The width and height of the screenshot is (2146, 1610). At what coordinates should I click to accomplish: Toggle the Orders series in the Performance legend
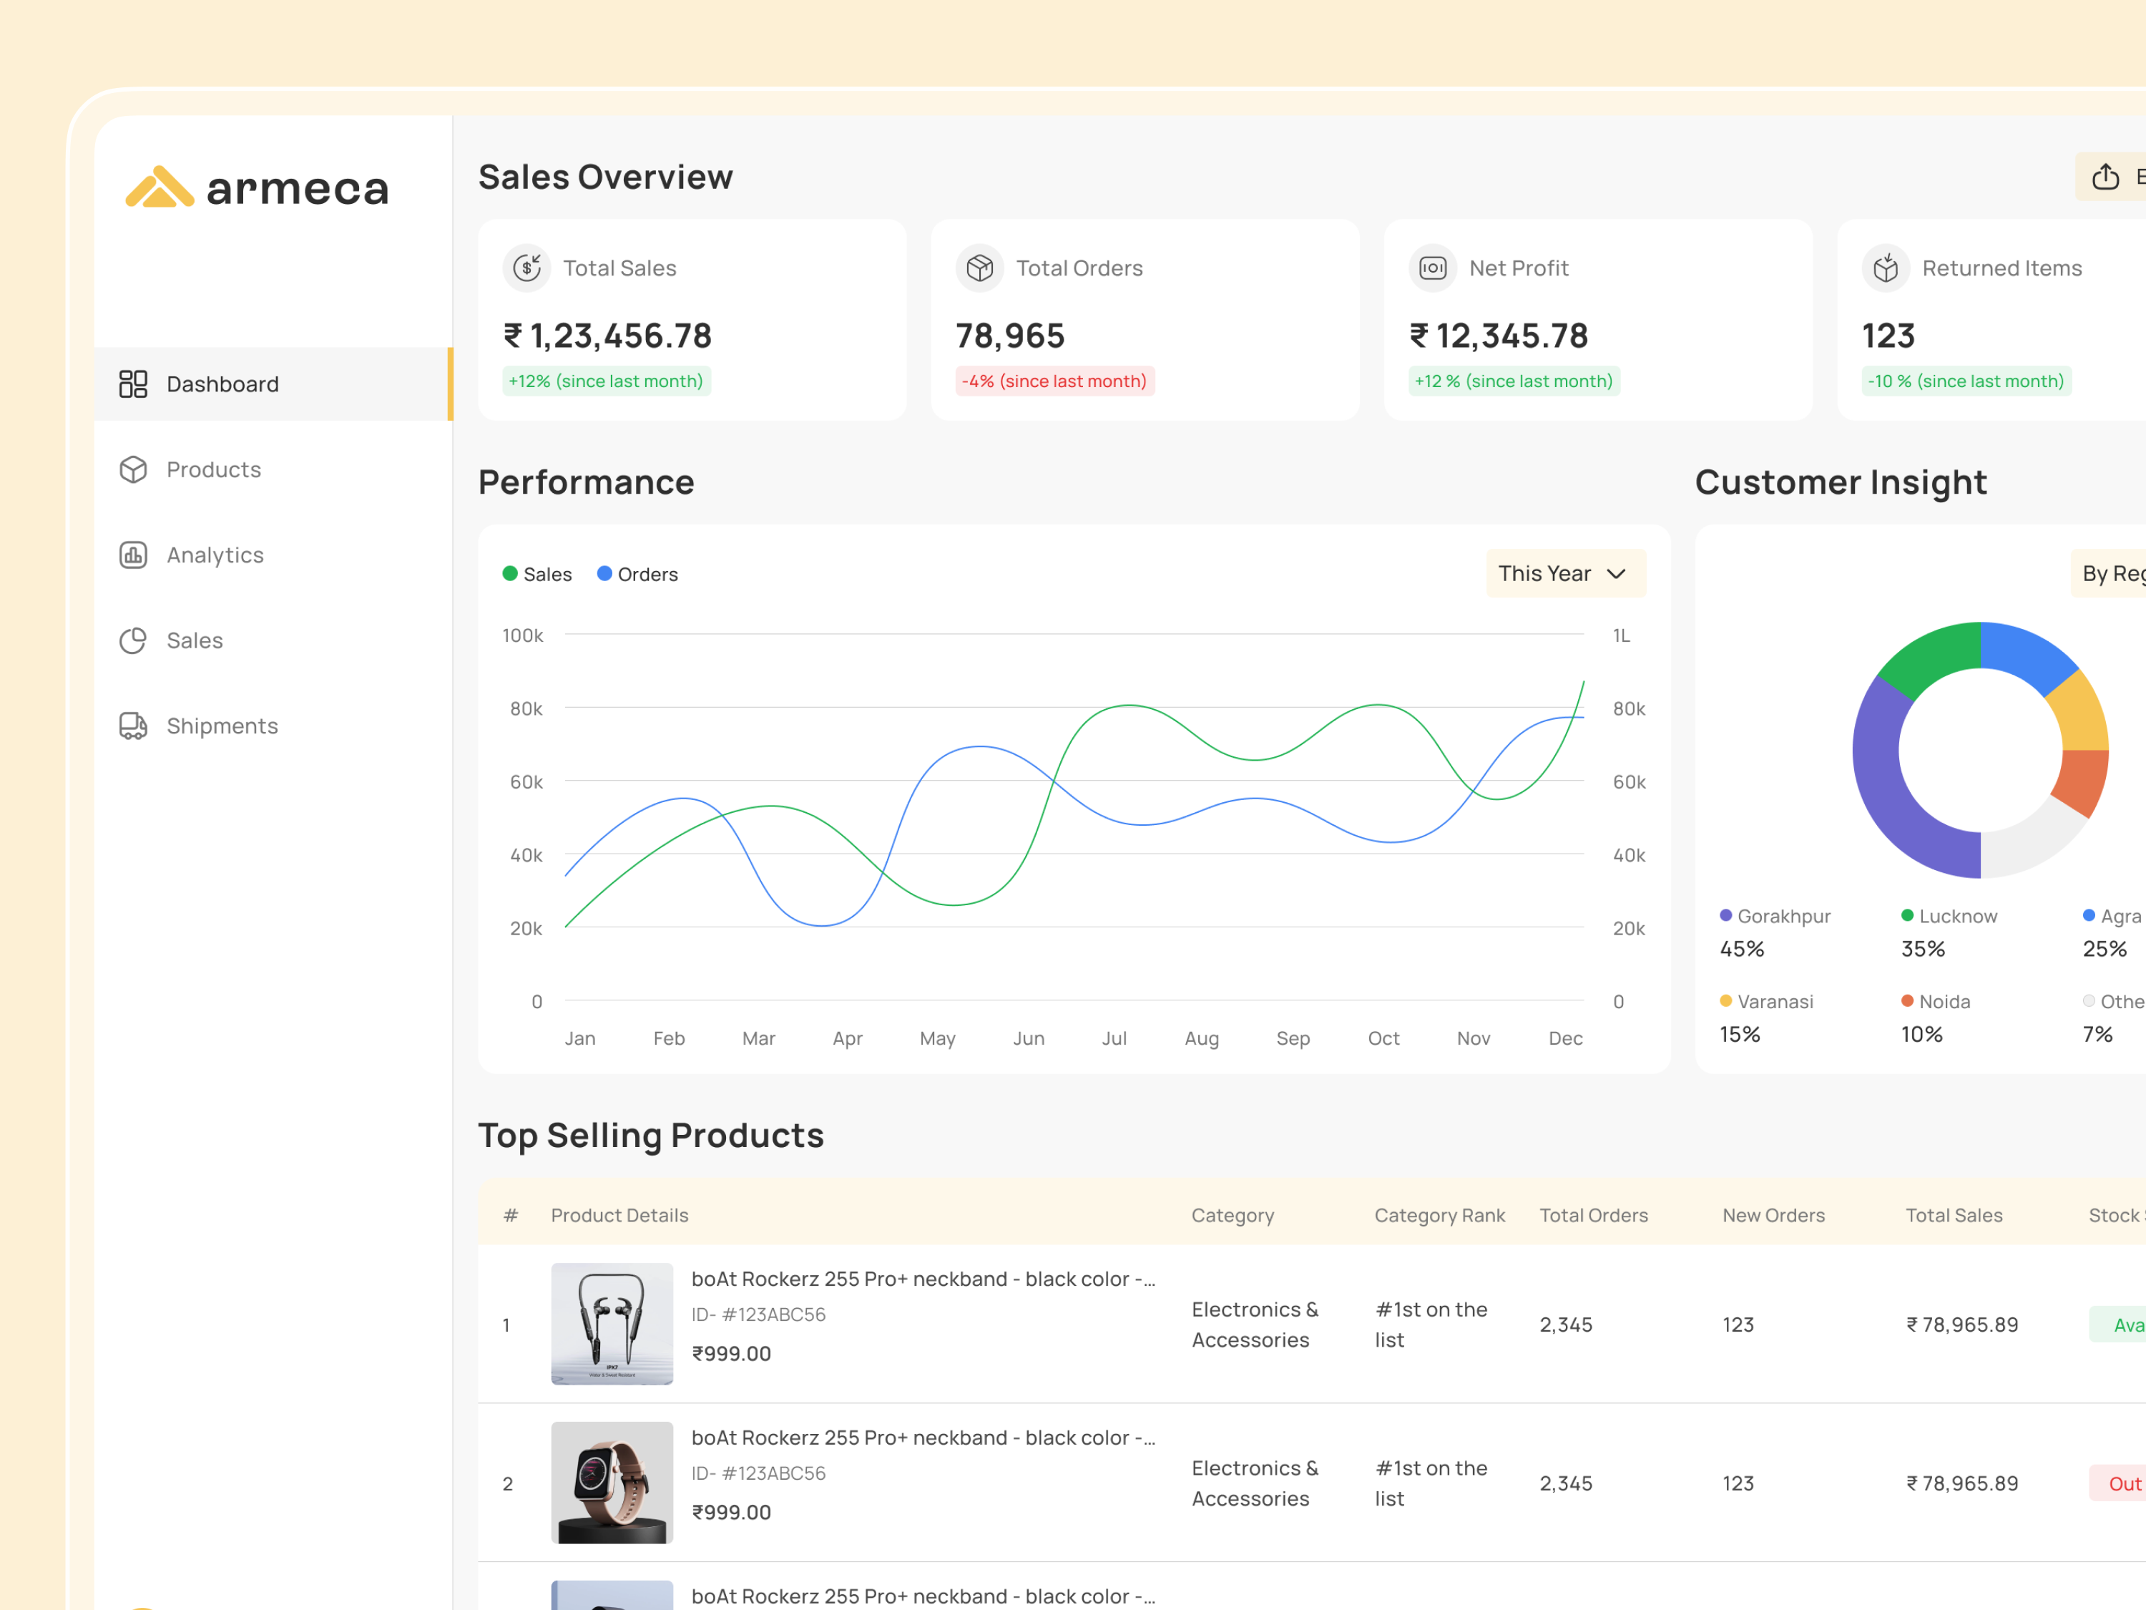point(637,574)
